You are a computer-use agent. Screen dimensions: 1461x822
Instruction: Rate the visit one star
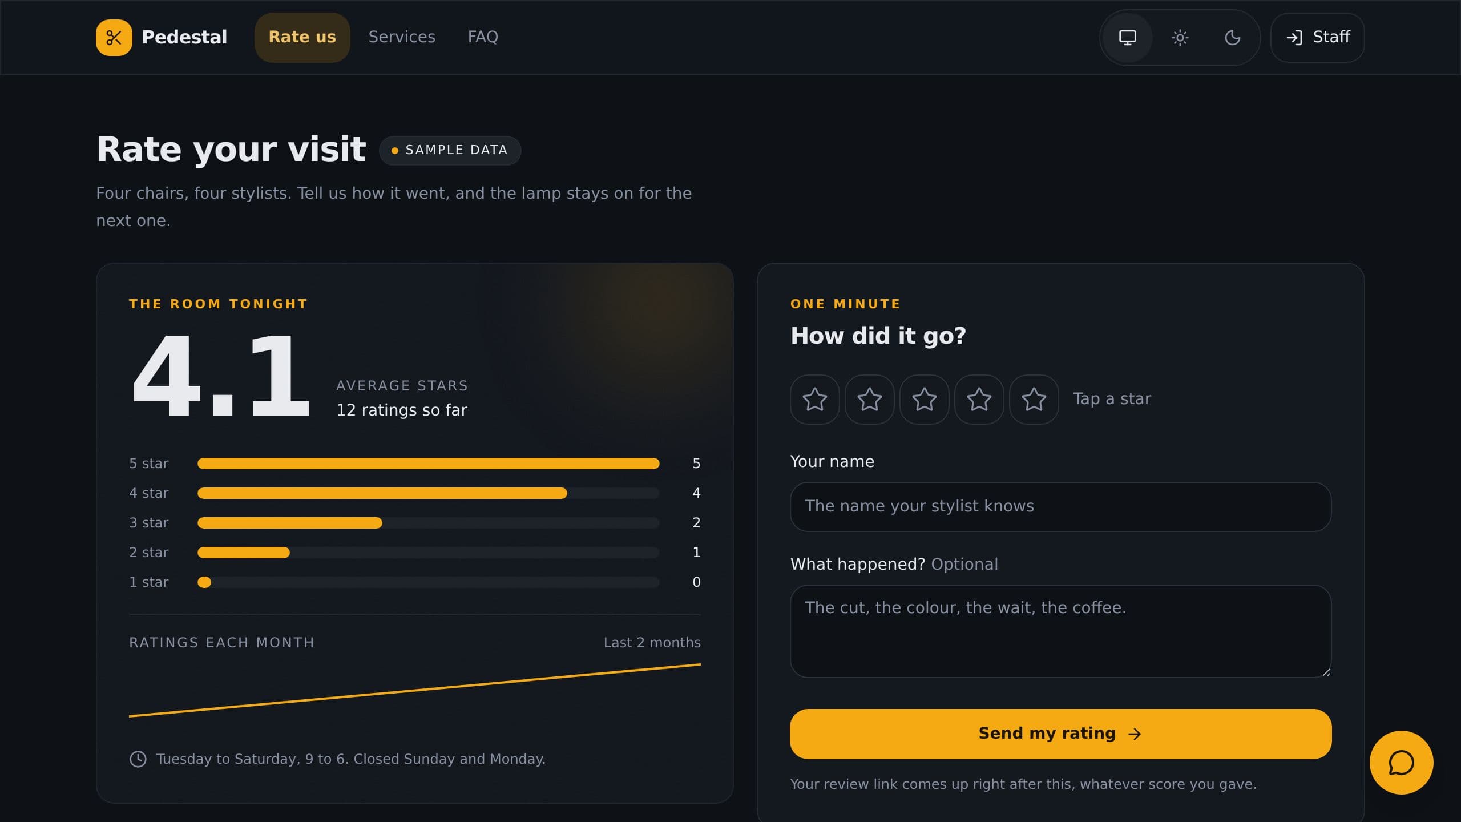click(x=814, y=400)
